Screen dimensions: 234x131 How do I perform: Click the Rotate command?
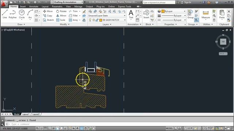[x=61, y=11]
